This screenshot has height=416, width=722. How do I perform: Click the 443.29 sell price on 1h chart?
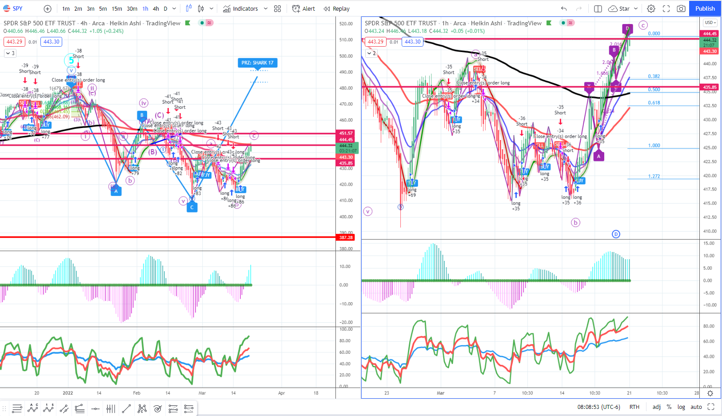(375, 42)
